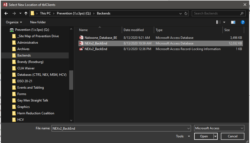Select NEXv2_BackEnd Microsoft Access Database row name
250x143 pixels.
pos(96,43)
